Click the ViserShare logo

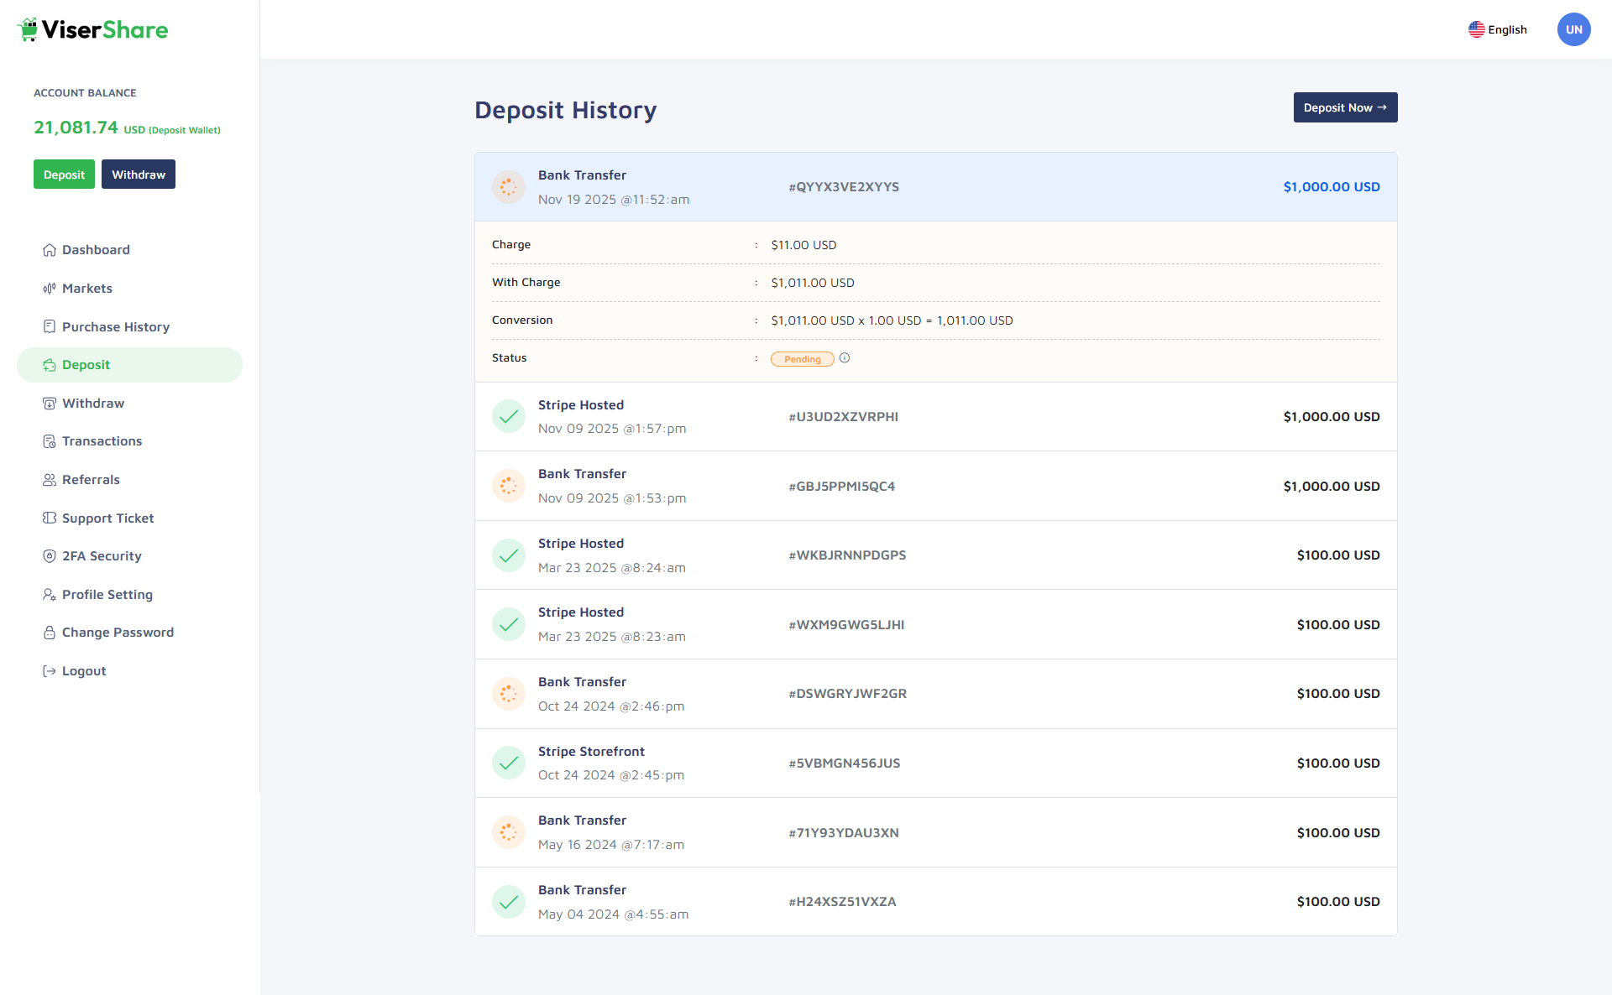[93, 30]
